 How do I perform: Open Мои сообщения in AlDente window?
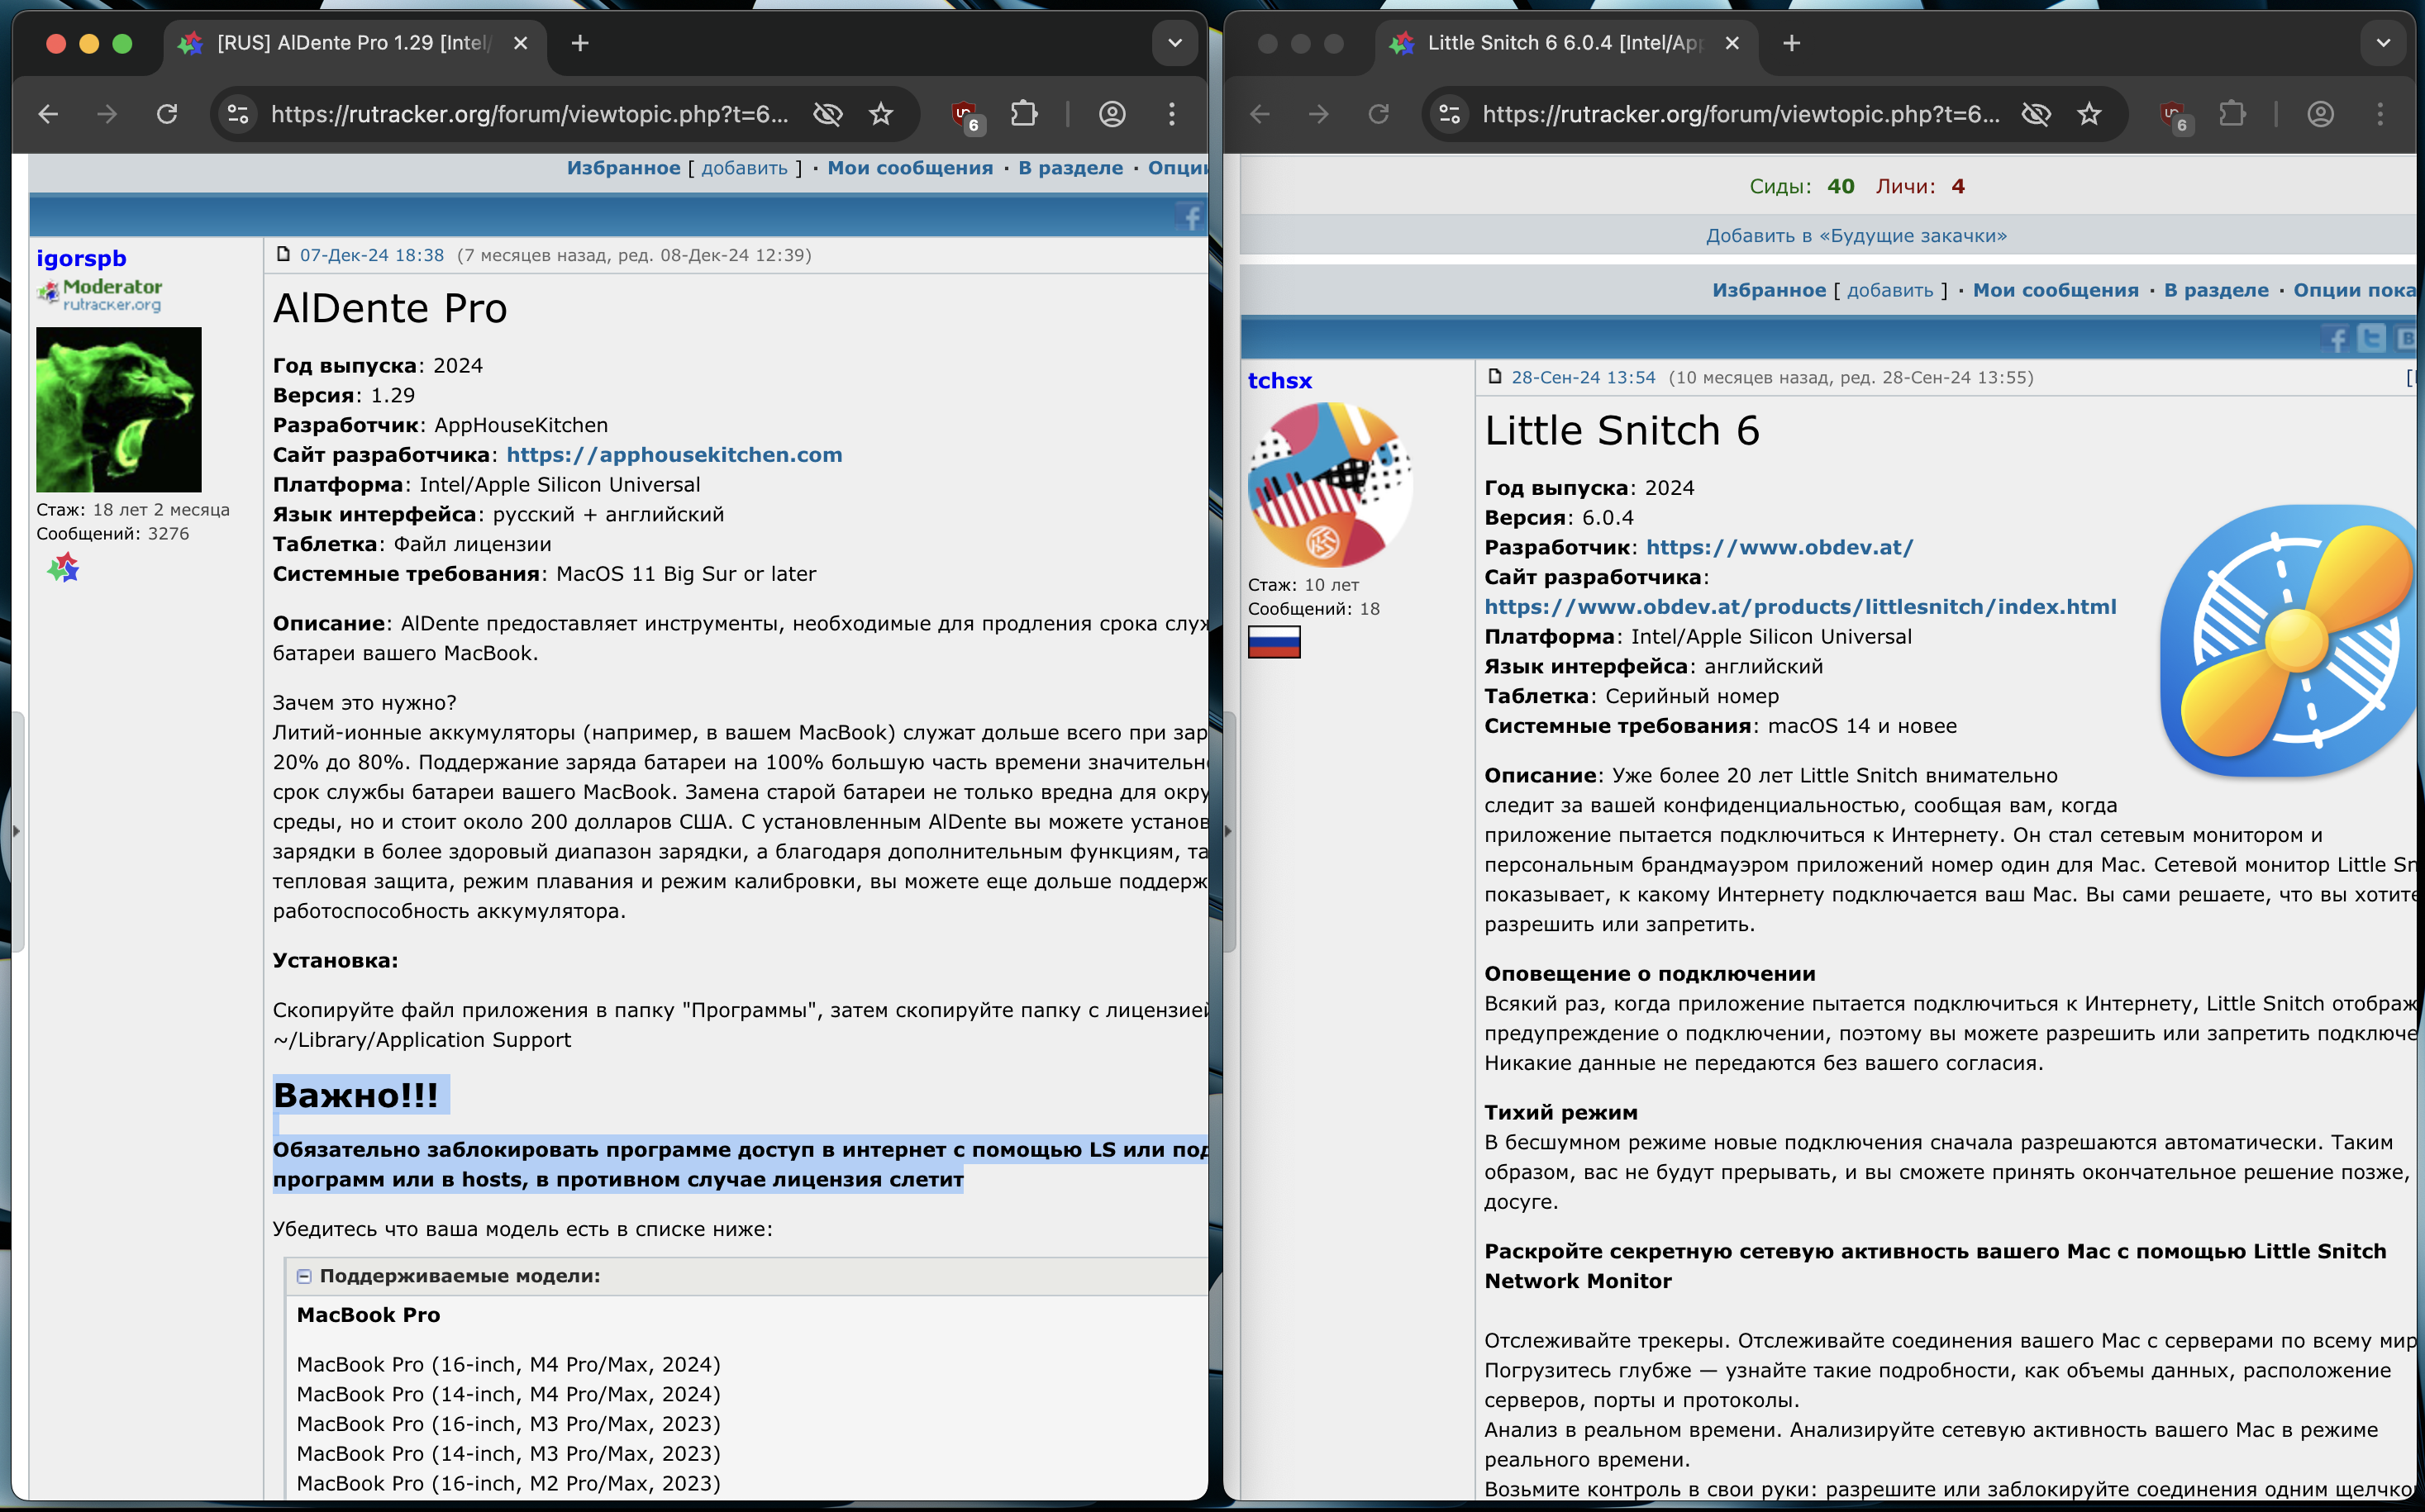909,168
